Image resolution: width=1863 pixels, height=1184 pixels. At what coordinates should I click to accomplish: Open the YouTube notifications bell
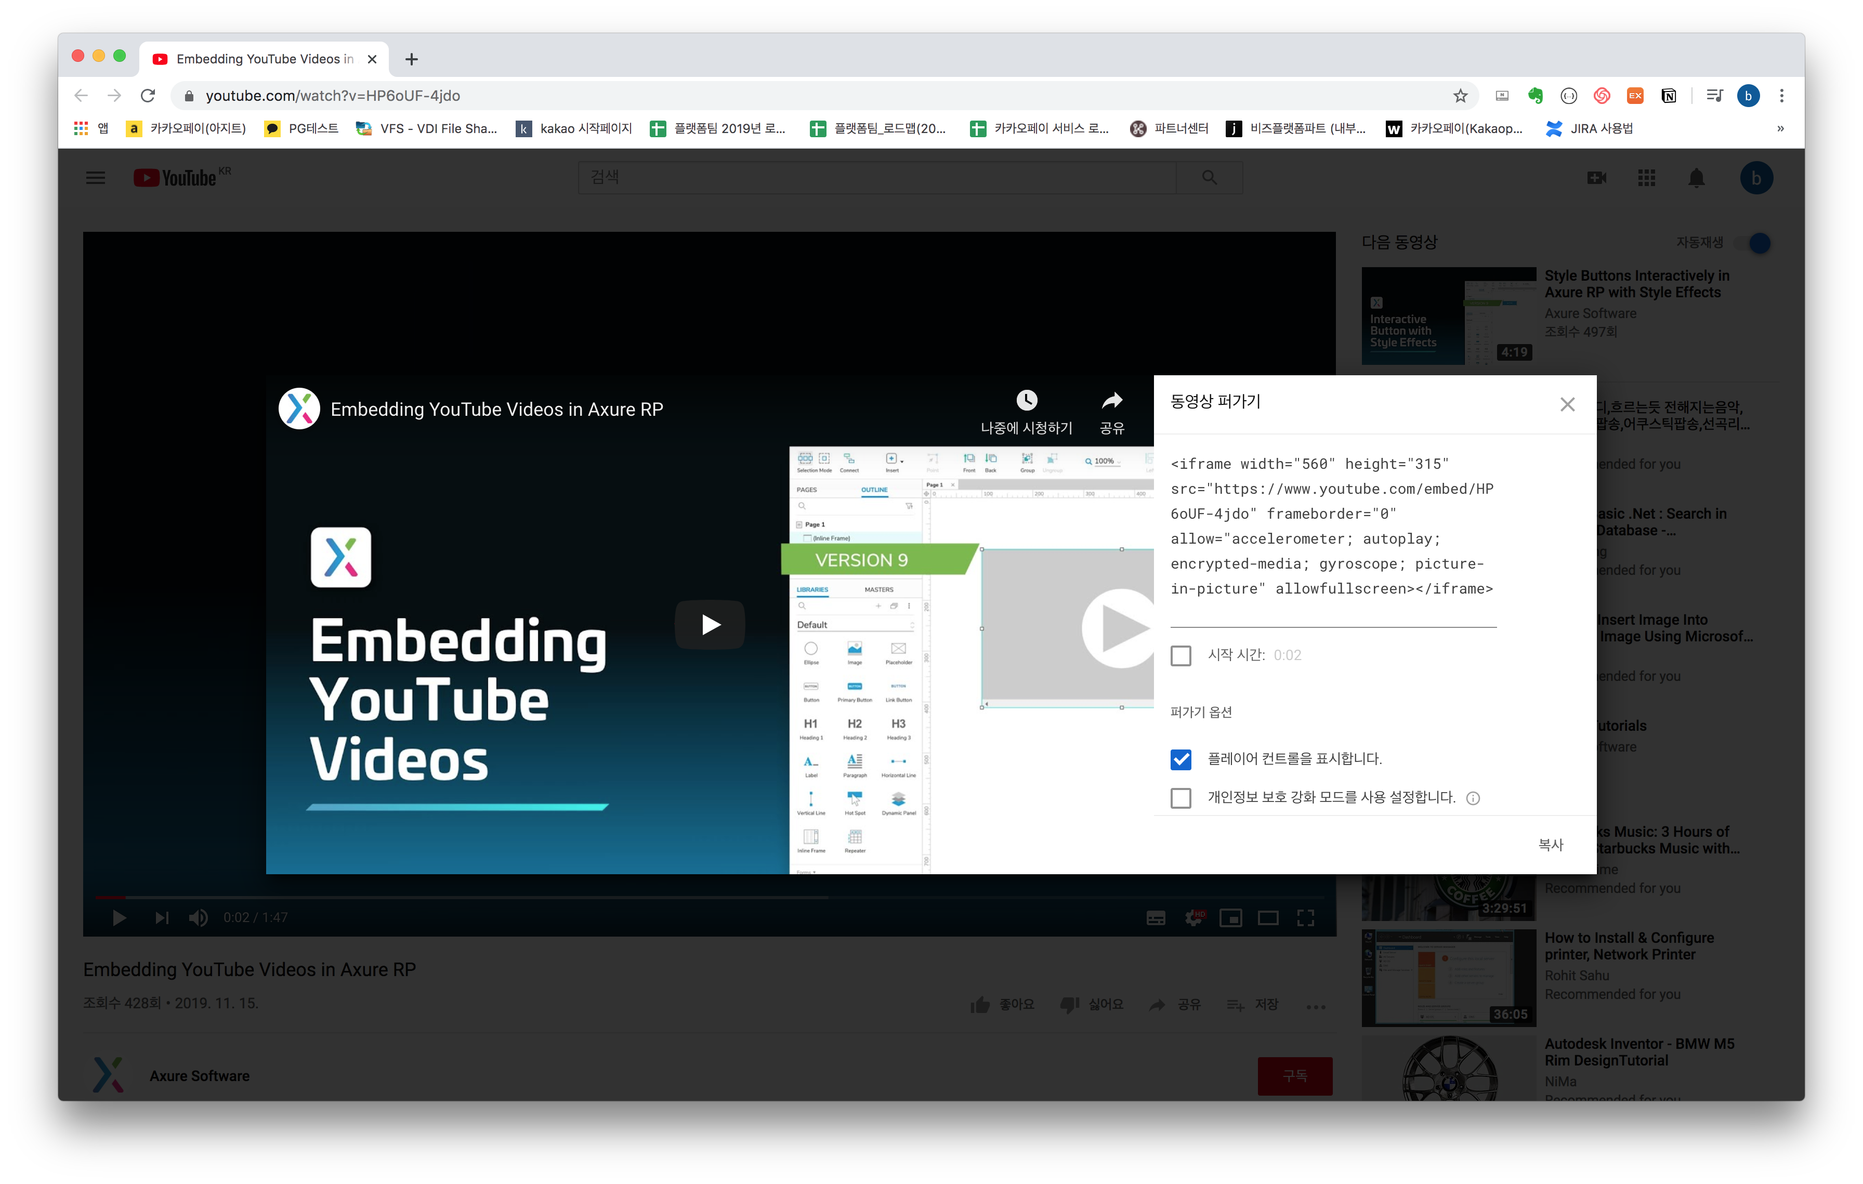[1696, 179]
